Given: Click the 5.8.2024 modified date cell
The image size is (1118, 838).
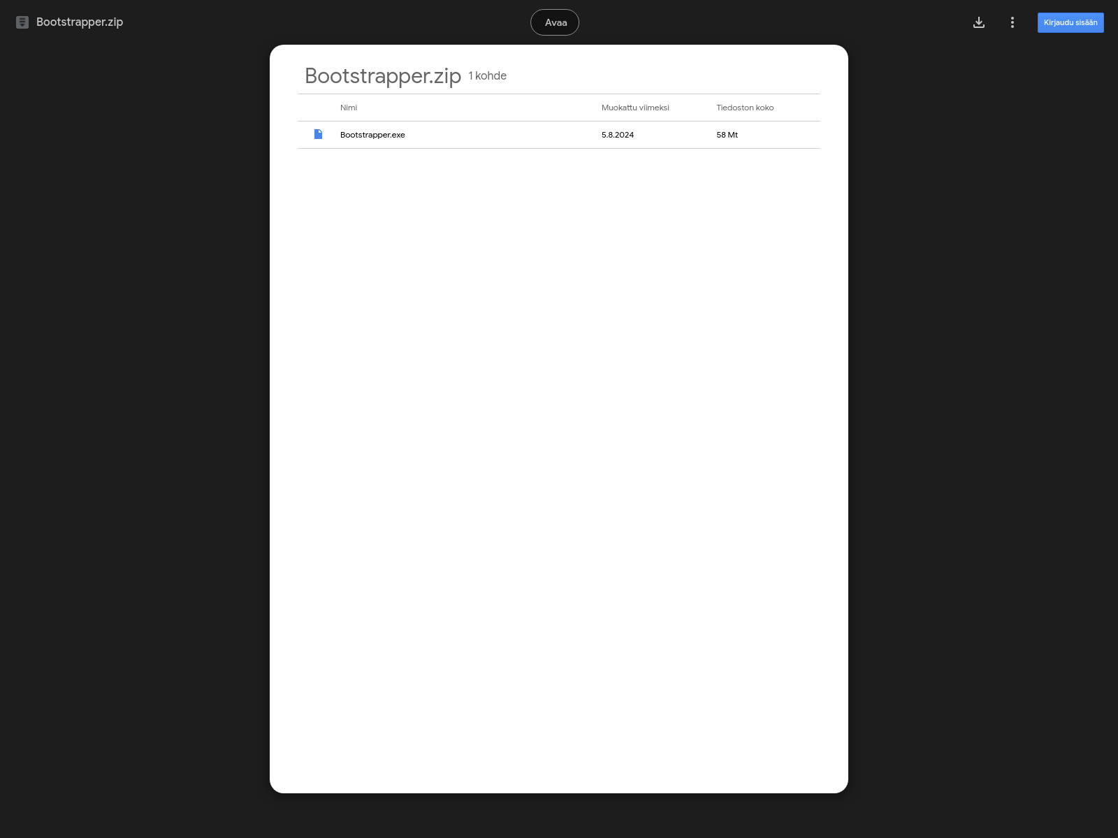Looking at the screenshot, I should click(x=618, y=135).
